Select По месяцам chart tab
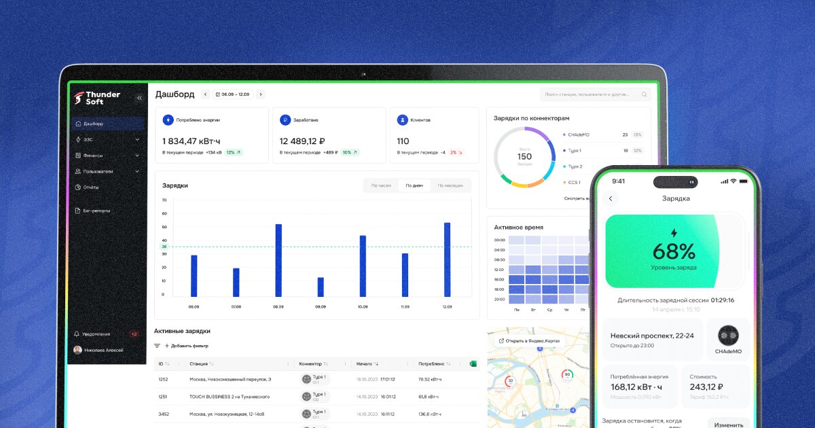The height and width of the screenshot is (428, 815). [450, 185]
